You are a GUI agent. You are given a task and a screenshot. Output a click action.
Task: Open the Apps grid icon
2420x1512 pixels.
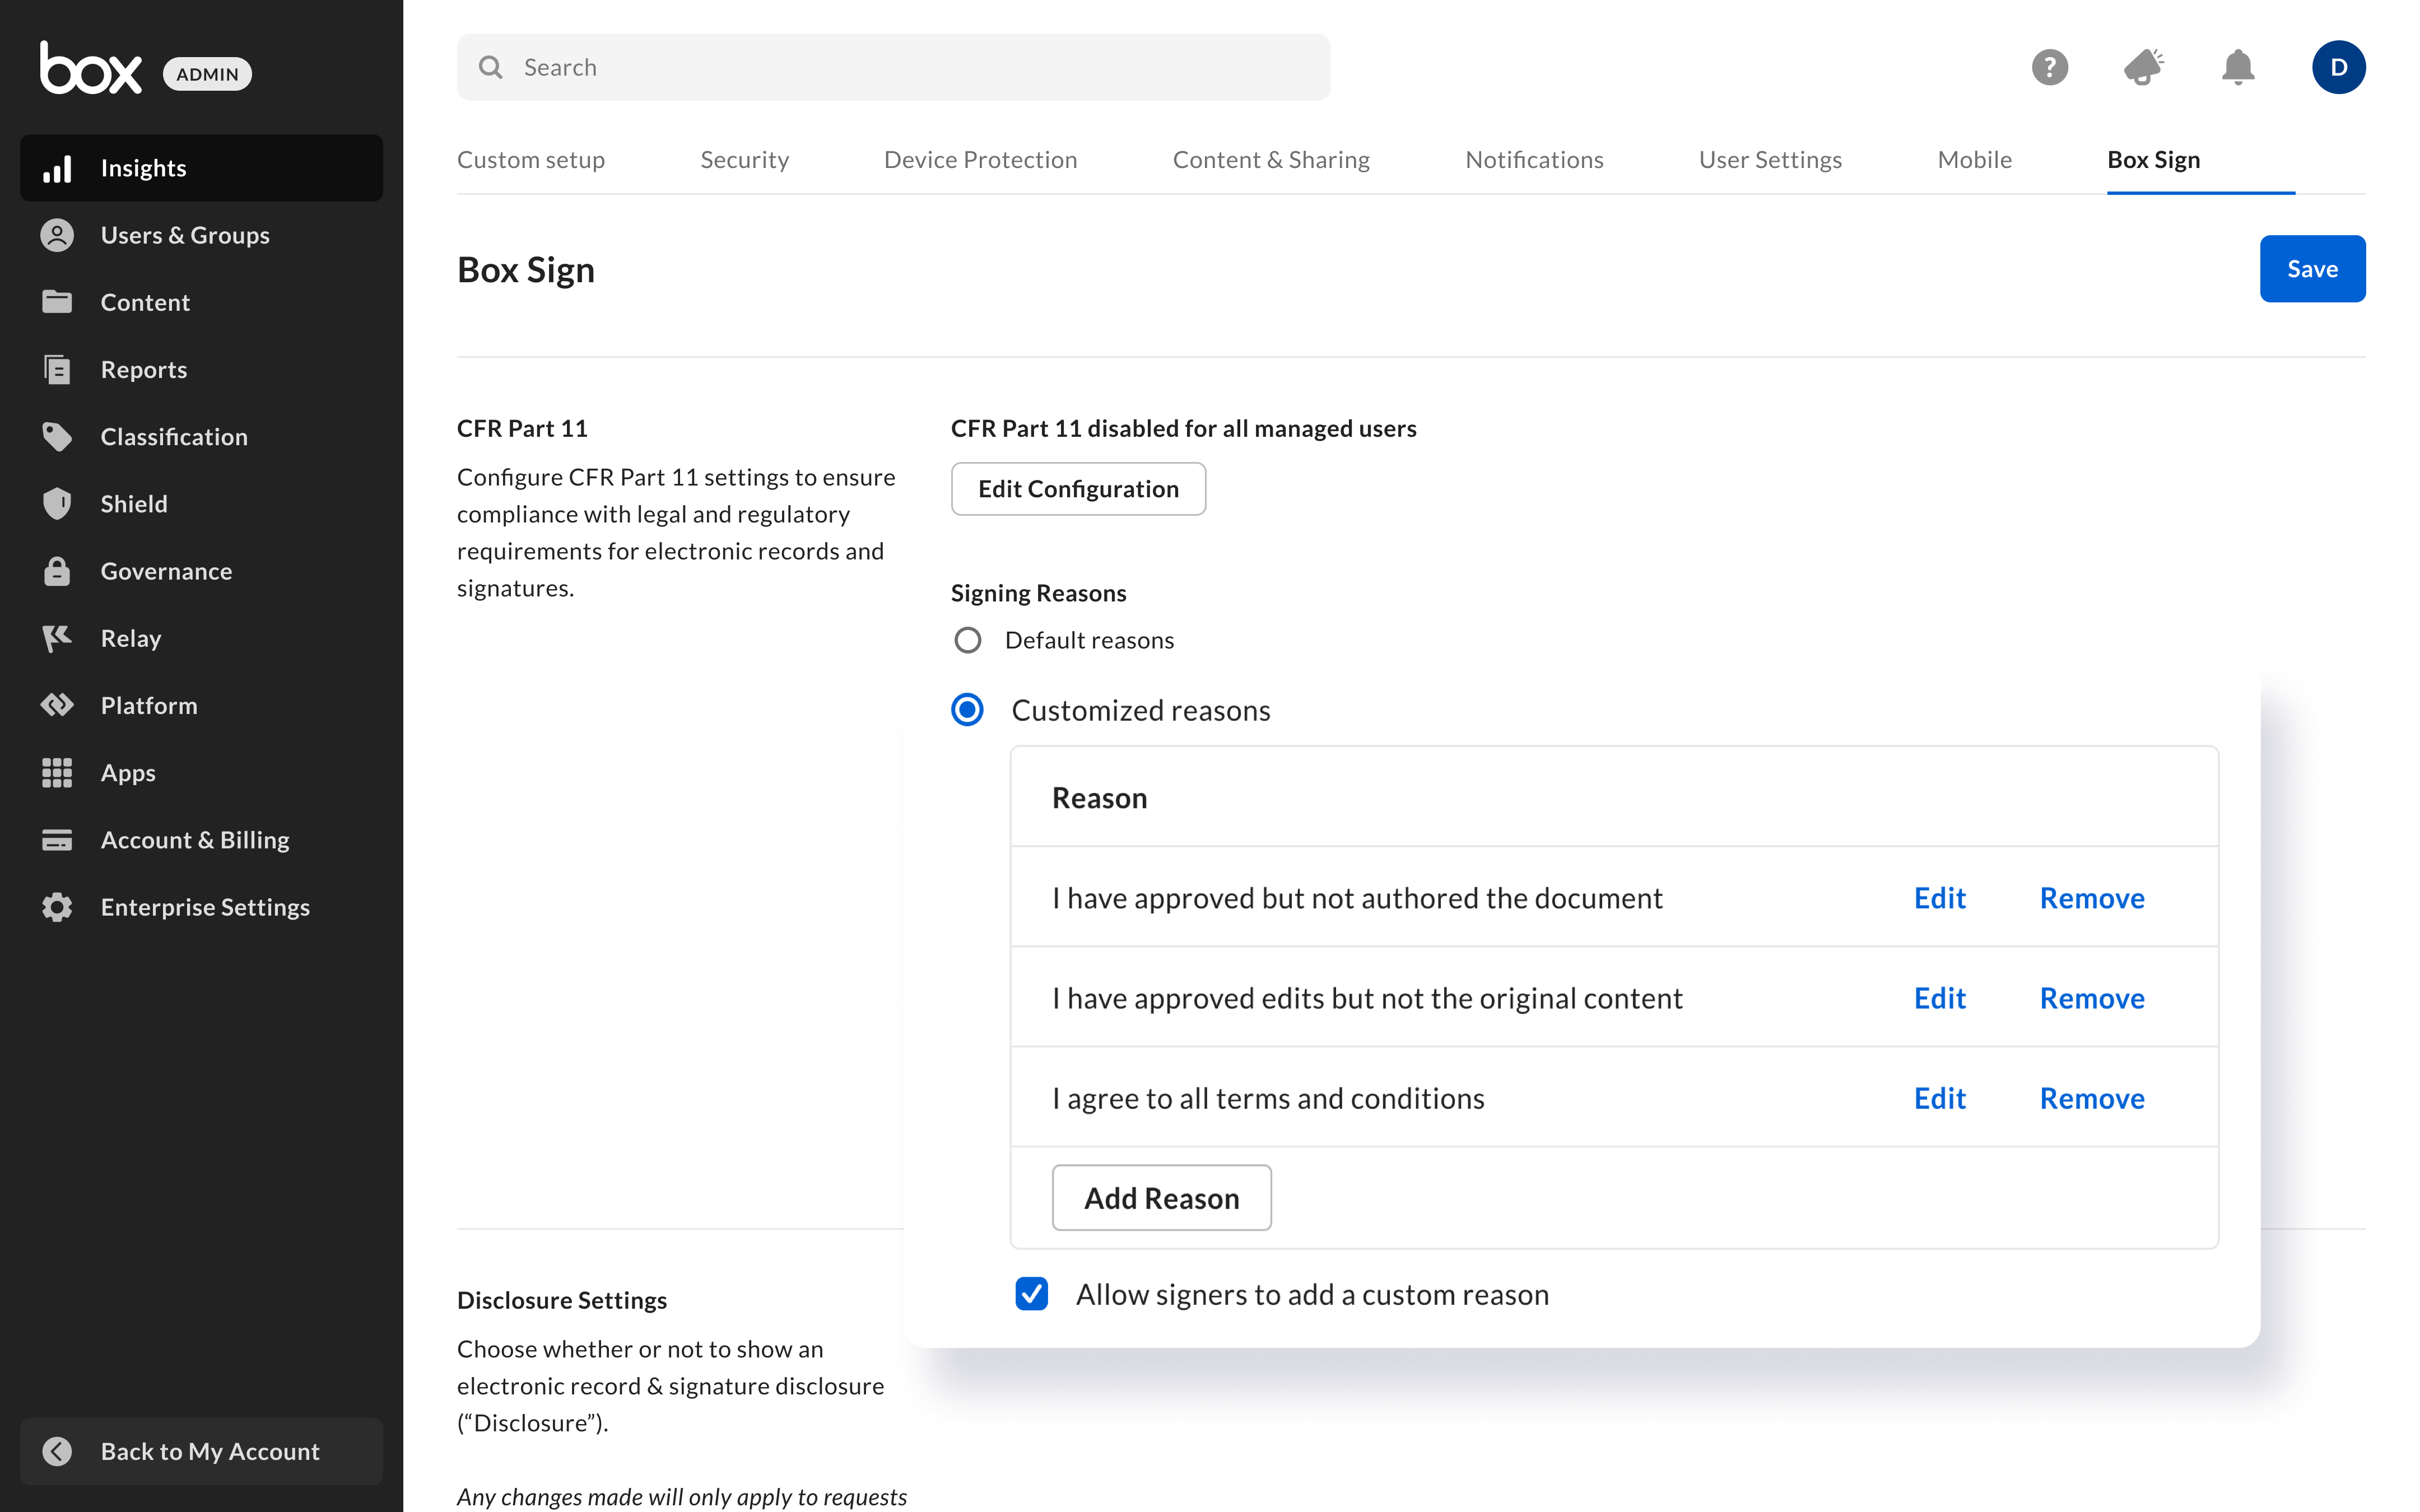click(57, 772)
